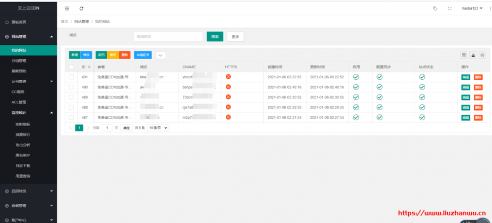
Task: Click the green 搜索 search button
Action: click(x=215, y=36)
